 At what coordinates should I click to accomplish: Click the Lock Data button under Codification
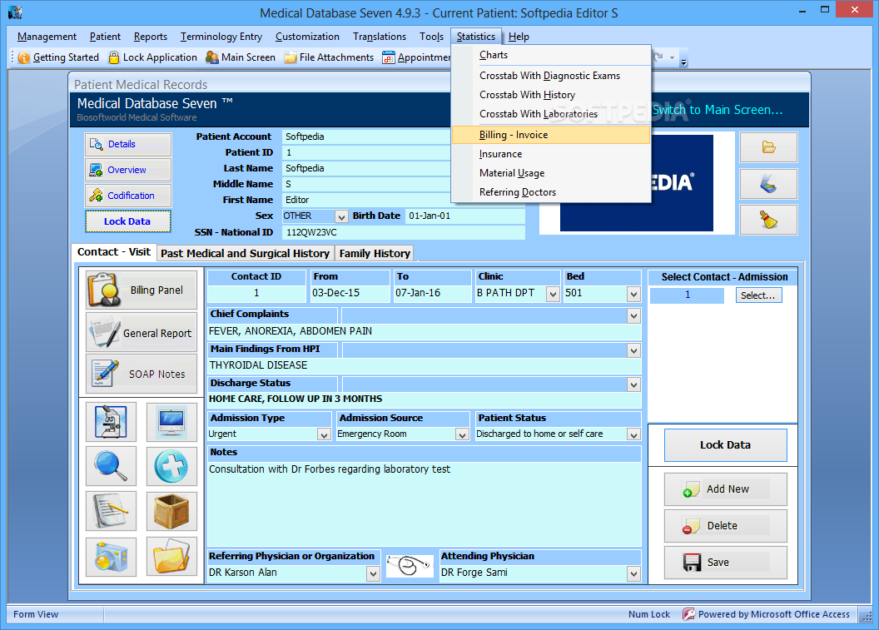pos(128,221)
